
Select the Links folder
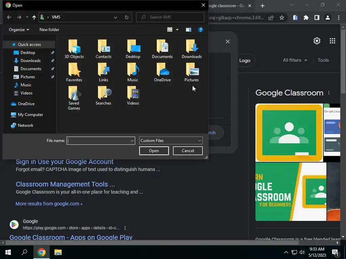click(x=103, y=72)
